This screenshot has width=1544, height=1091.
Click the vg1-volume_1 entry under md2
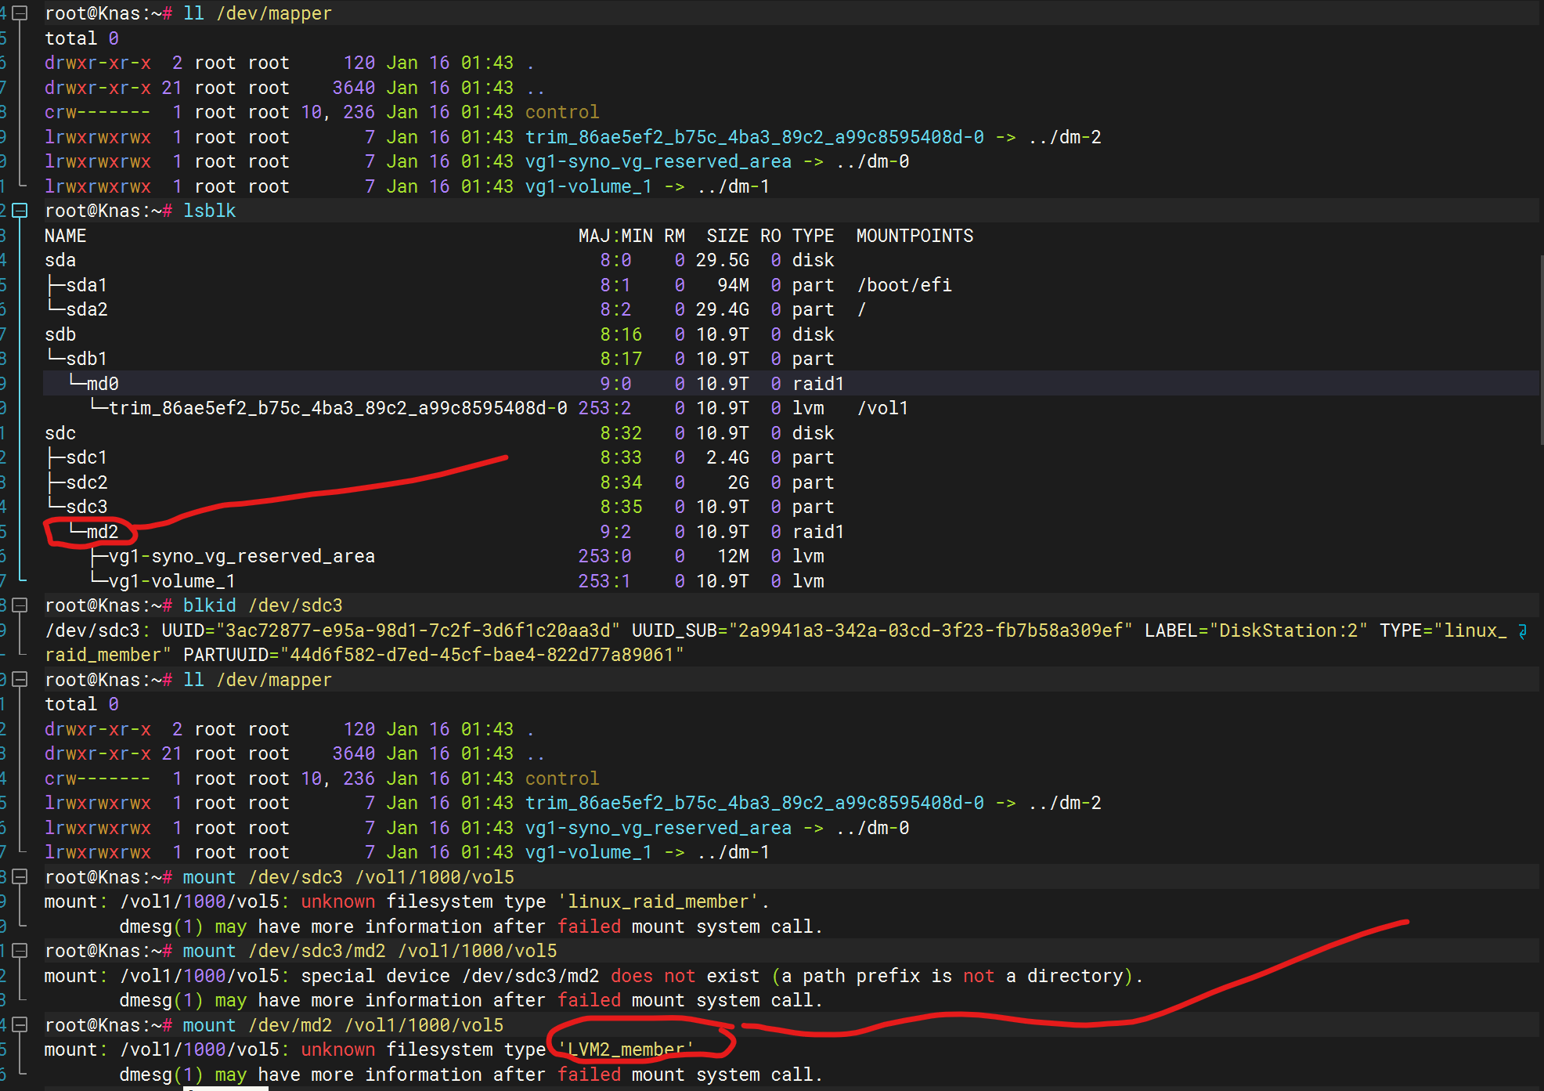click(x=171, y=581)
